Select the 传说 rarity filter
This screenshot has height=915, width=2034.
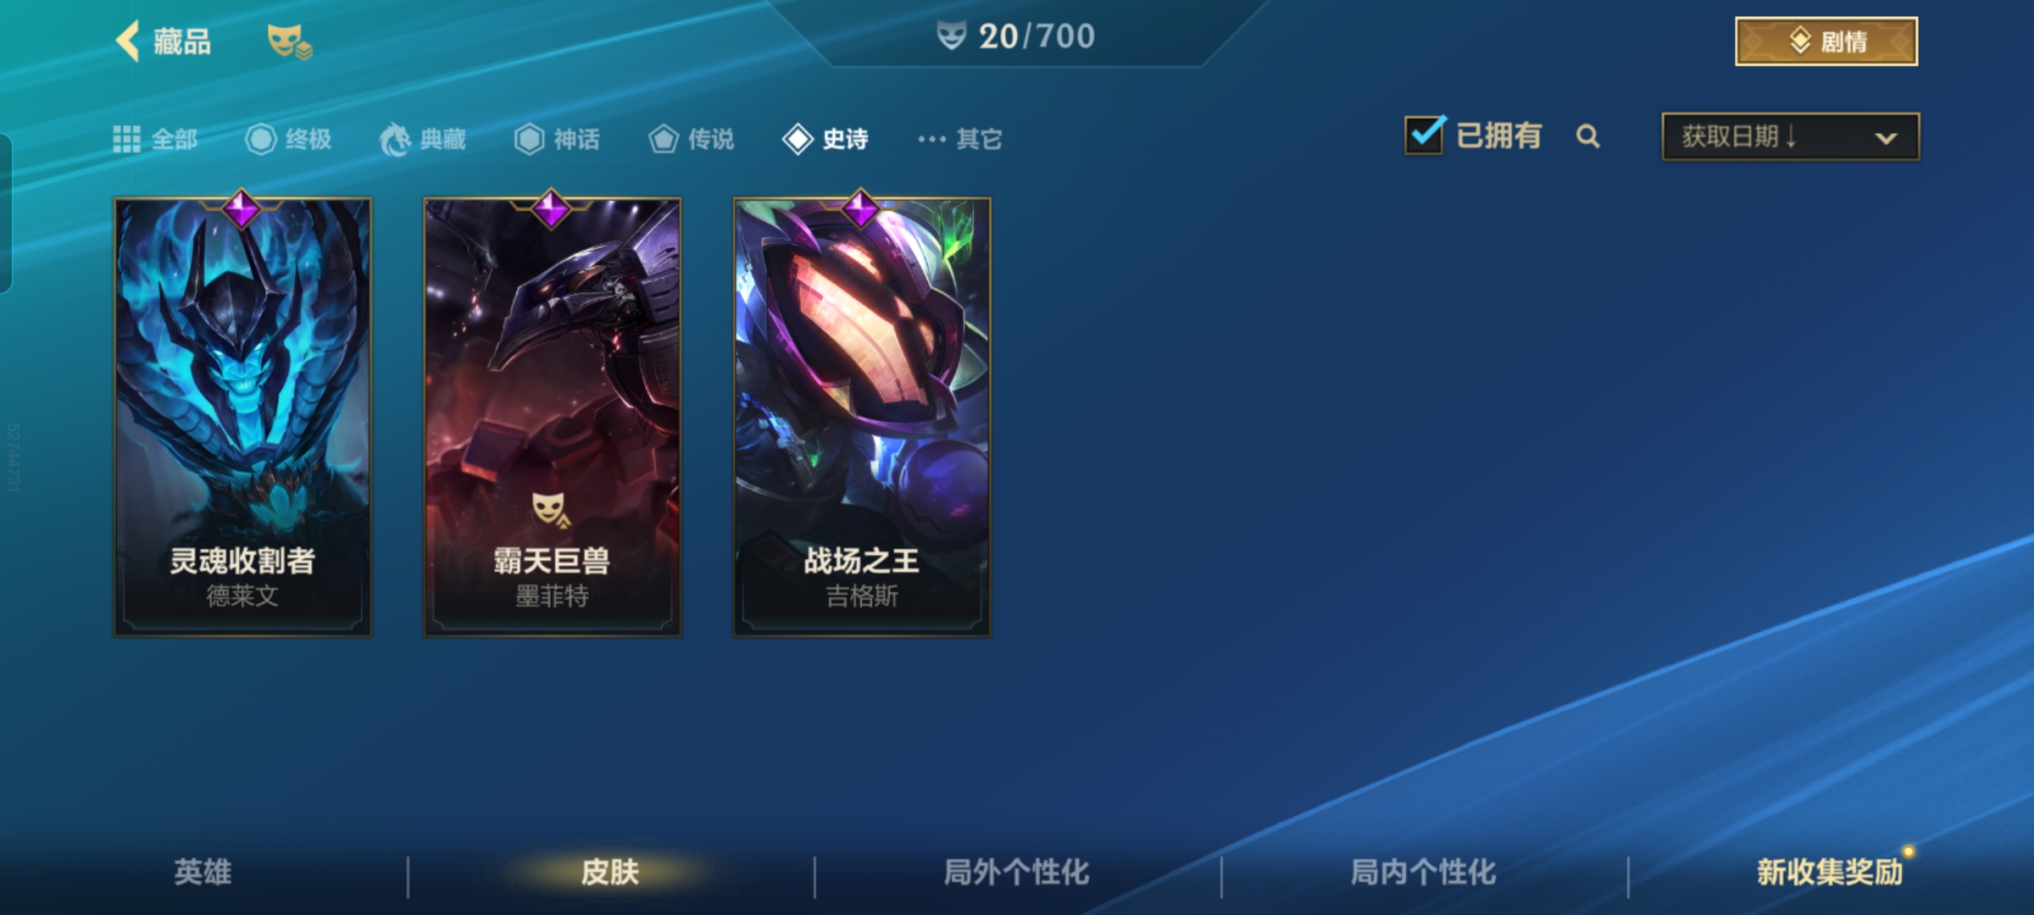[x=692, y=139]
